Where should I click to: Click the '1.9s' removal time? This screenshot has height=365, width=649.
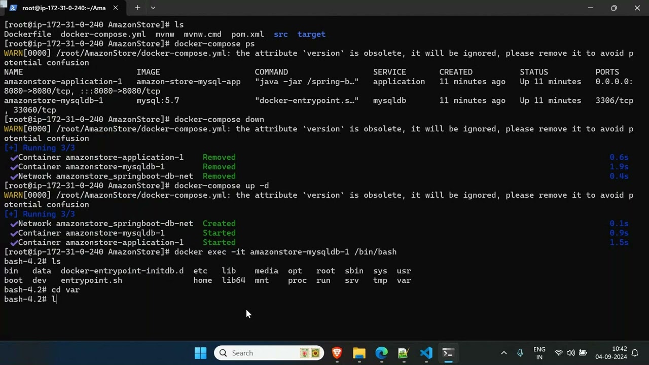(x=619, y=167)
